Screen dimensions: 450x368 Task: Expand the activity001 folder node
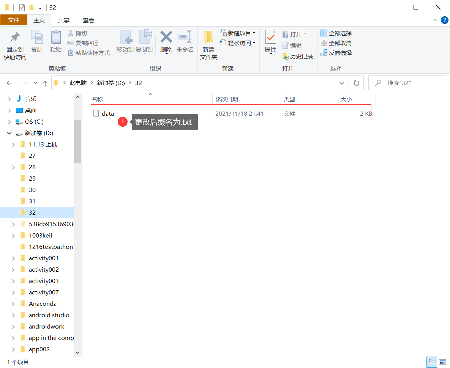pos(13,258)
